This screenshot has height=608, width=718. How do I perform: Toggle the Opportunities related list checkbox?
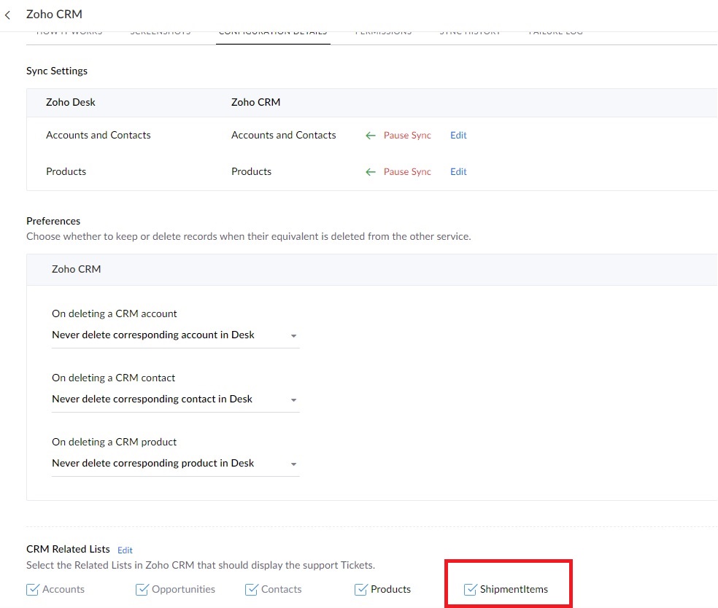pos(142,590)
